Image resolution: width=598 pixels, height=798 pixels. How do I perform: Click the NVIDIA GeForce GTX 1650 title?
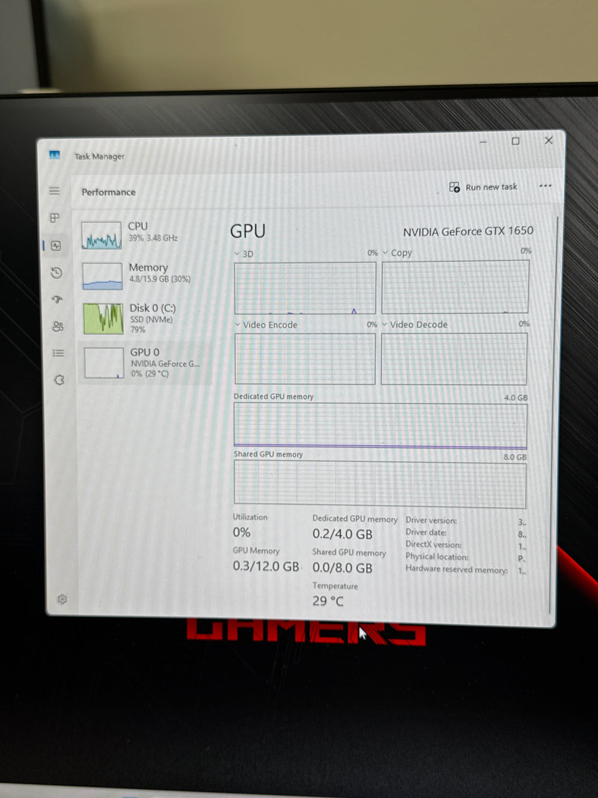[468, 232]
